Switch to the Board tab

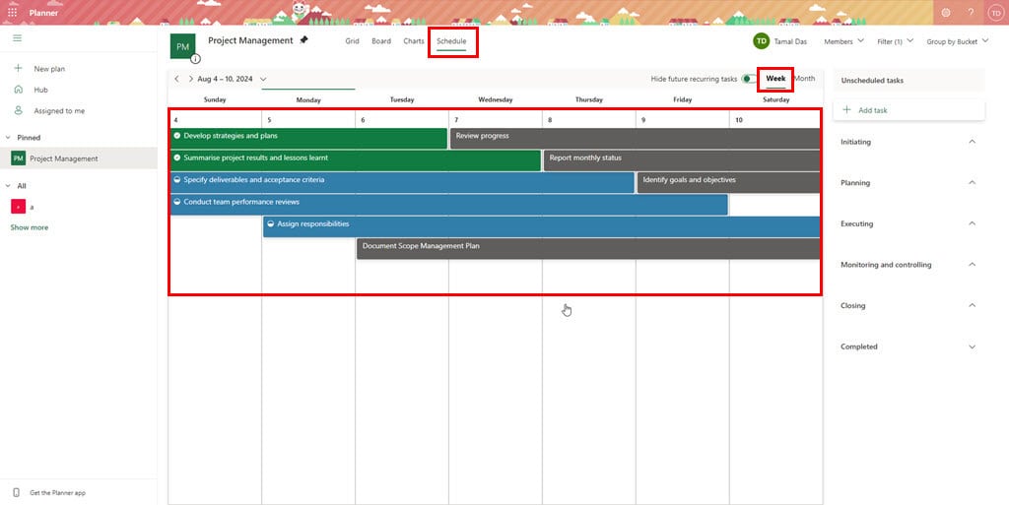(x=381, y=41)
